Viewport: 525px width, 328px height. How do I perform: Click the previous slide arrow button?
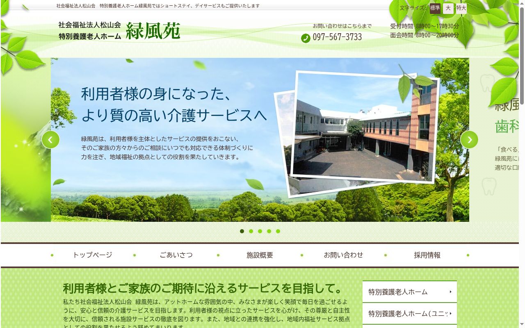click(50, 140)
